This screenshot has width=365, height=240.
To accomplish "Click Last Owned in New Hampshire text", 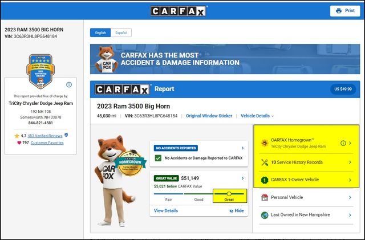I will click(x=301, y=215).
